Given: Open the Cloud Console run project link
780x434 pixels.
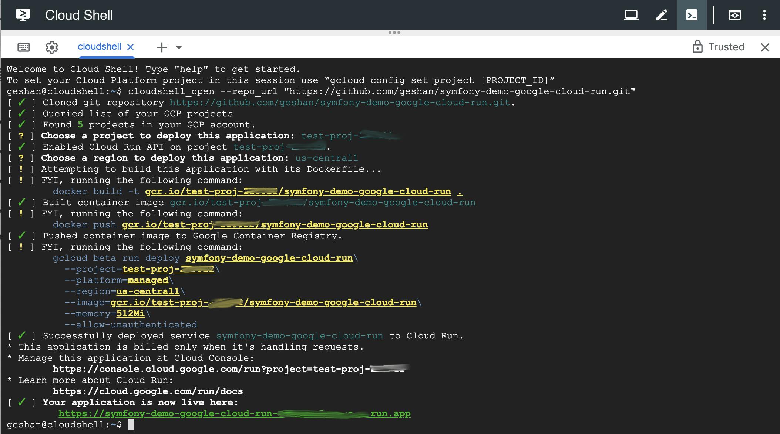Looking at the screenshot, I should [228, 369].
